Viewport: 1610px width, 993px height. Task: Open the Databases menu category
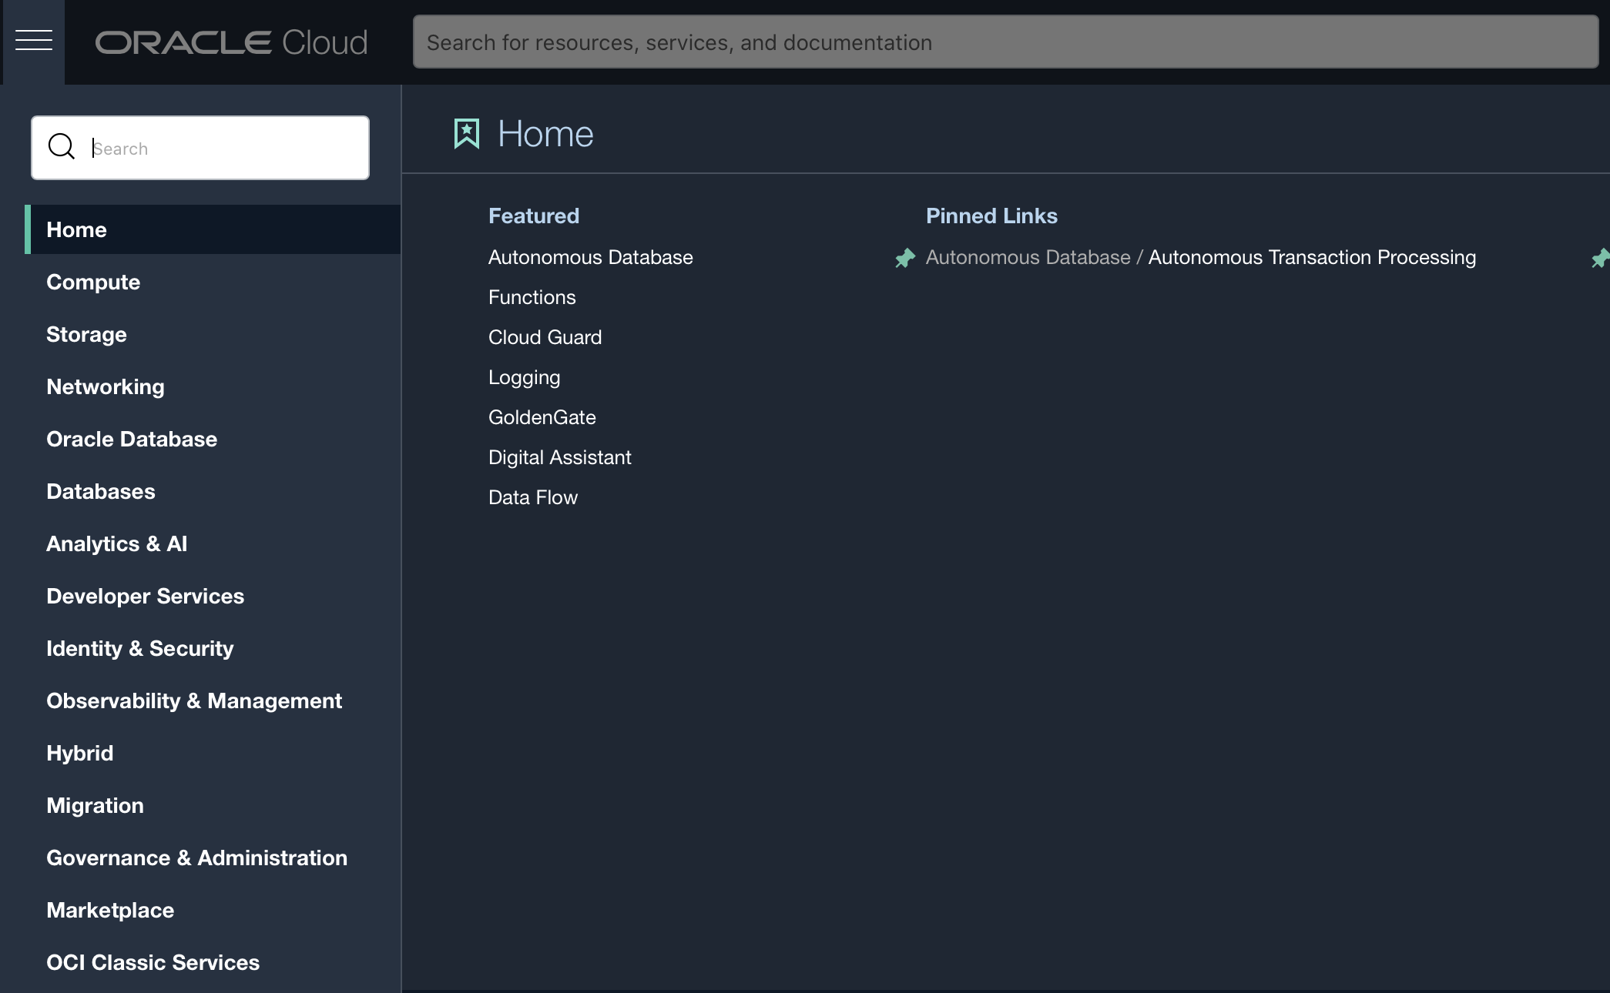(x=101, y=491)
